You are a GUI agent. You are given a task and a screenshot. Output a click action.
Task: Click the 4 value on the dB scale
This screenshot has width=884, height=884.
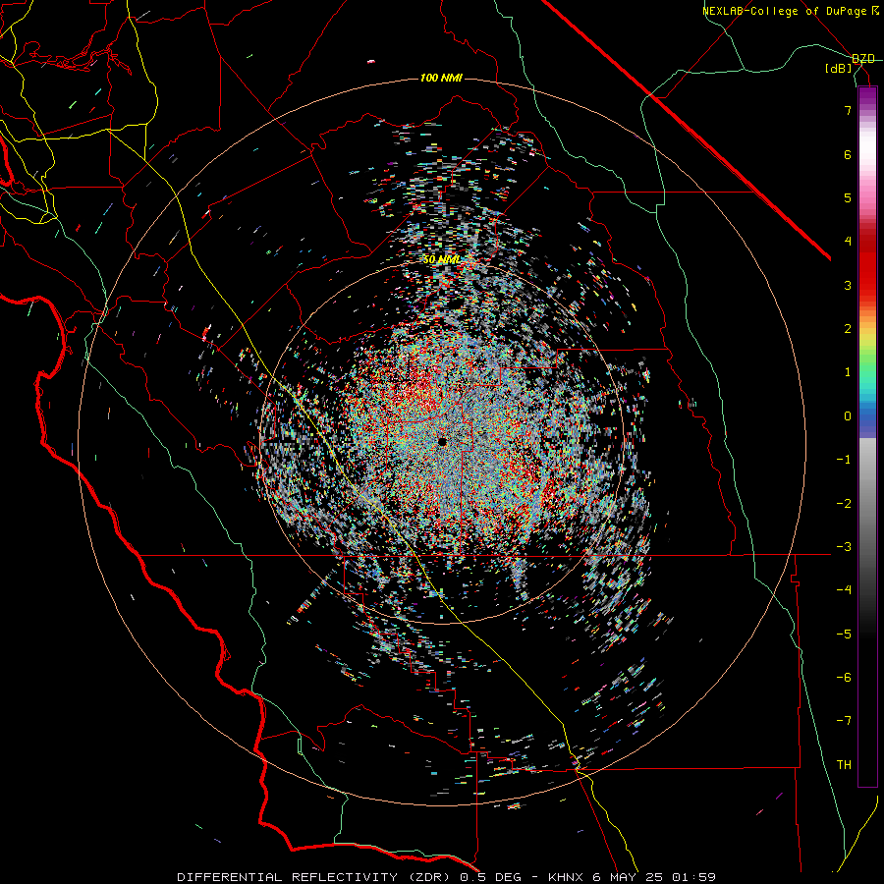click(848, 242)
